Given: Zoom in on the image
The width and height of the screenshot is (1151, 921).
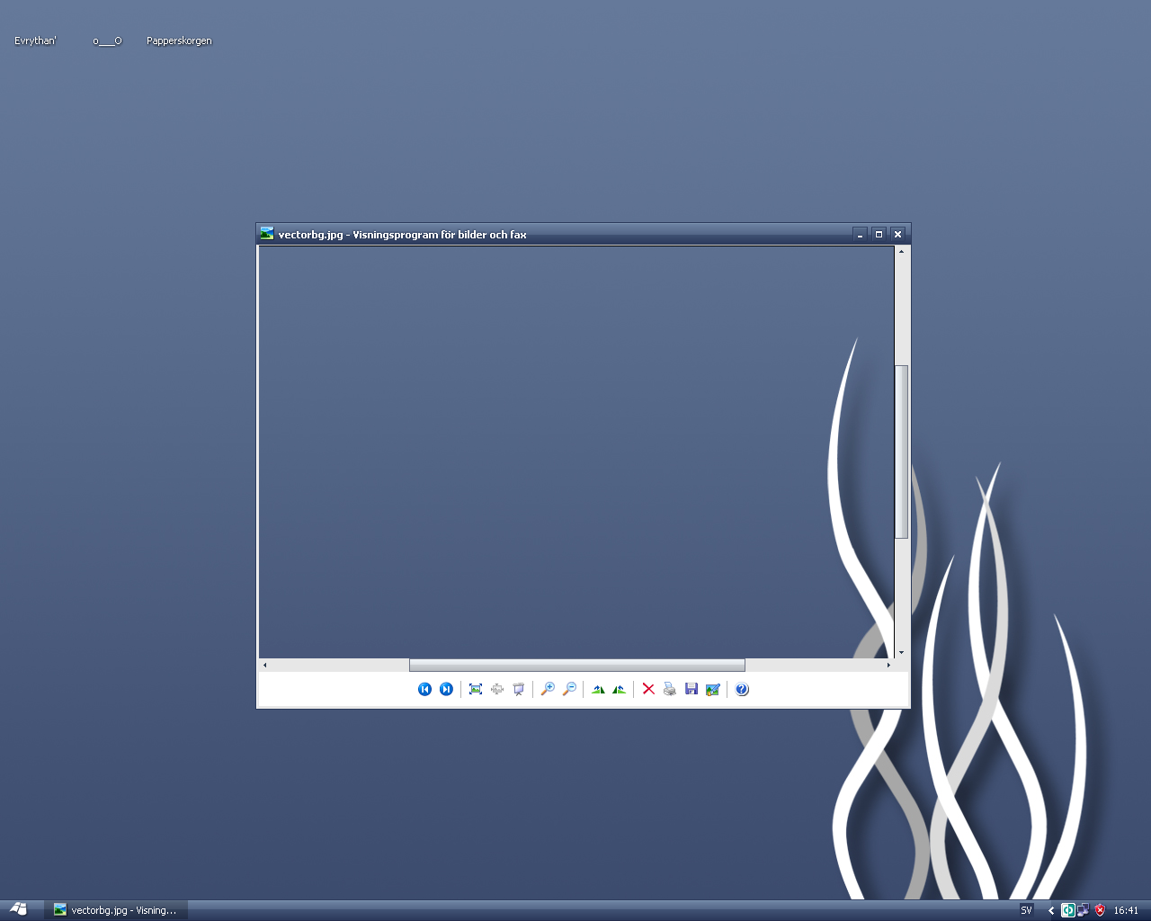Looking at the screenshot, I should click(x=548, y=689).
